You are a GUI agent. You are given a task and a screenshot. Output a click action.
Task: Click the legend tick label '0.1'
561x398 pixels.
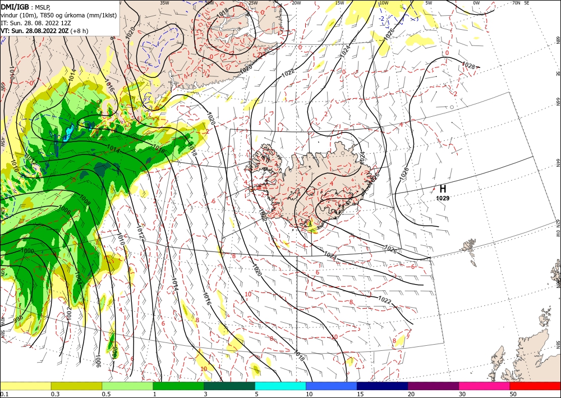(x=3, y=394)
